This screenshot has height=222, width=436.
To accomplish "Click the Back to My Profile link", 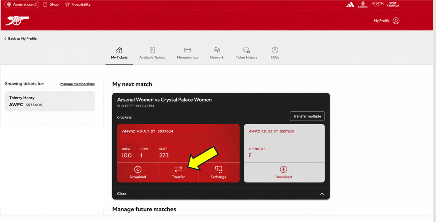I will click(x=22, y=39).
